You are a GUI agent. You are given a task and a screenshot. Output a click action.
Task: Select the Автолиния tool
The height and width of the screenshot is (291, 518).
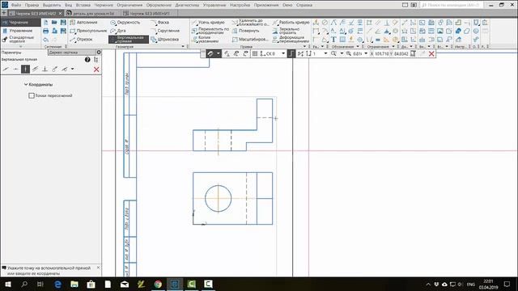coord(83,23)
